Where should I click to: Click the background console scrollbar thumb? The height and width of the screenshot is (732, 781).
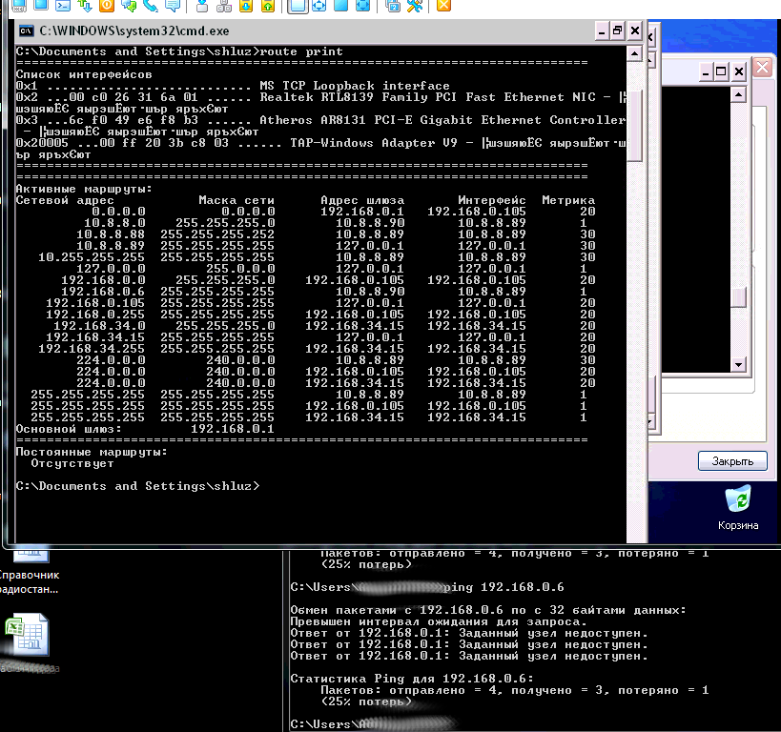(738, 297)
